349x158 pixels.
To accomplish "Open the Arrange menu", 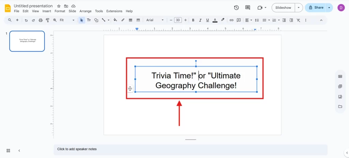I will 85,11.
